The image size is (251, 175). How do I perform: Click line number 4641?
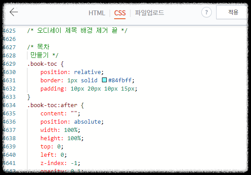tap(9, 163)
